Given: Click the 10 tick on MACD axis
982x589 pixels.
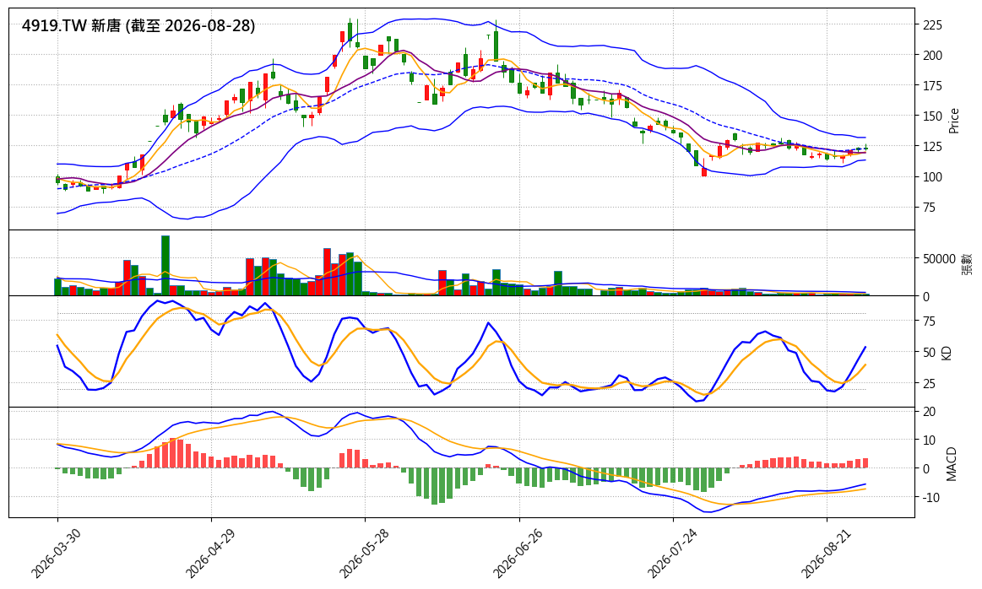Looking at the screenshot, I should [930, 440].
